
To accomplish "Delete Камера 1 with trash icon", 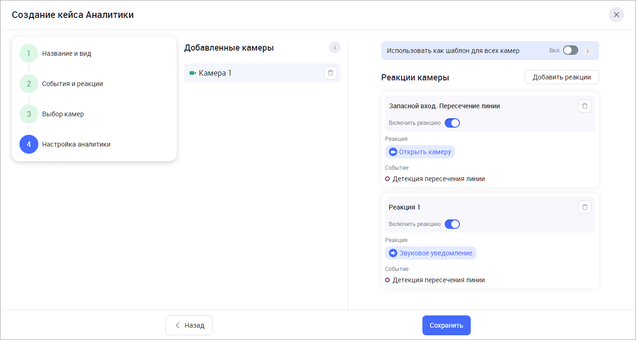I will [x=330, y=73].
